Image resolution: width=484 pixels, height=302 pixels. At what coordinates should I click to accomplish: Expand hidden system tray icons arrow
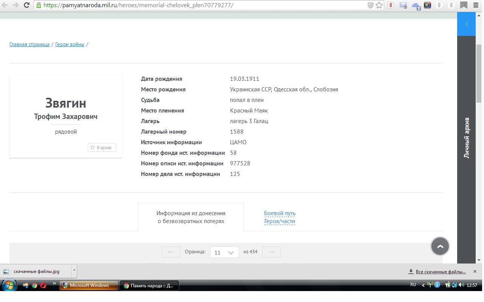[x=423, y=285]
